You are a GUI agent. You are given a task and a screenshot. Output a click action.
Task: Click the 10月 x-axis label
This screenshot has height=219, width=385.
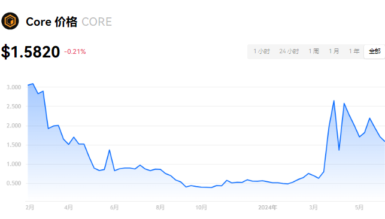201,208
